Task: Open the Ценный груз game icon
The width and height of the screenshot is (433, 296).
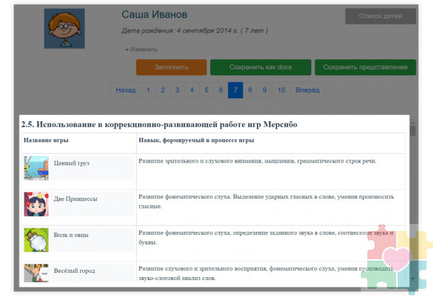Action: pyautogui.click(x=36, y=167)
